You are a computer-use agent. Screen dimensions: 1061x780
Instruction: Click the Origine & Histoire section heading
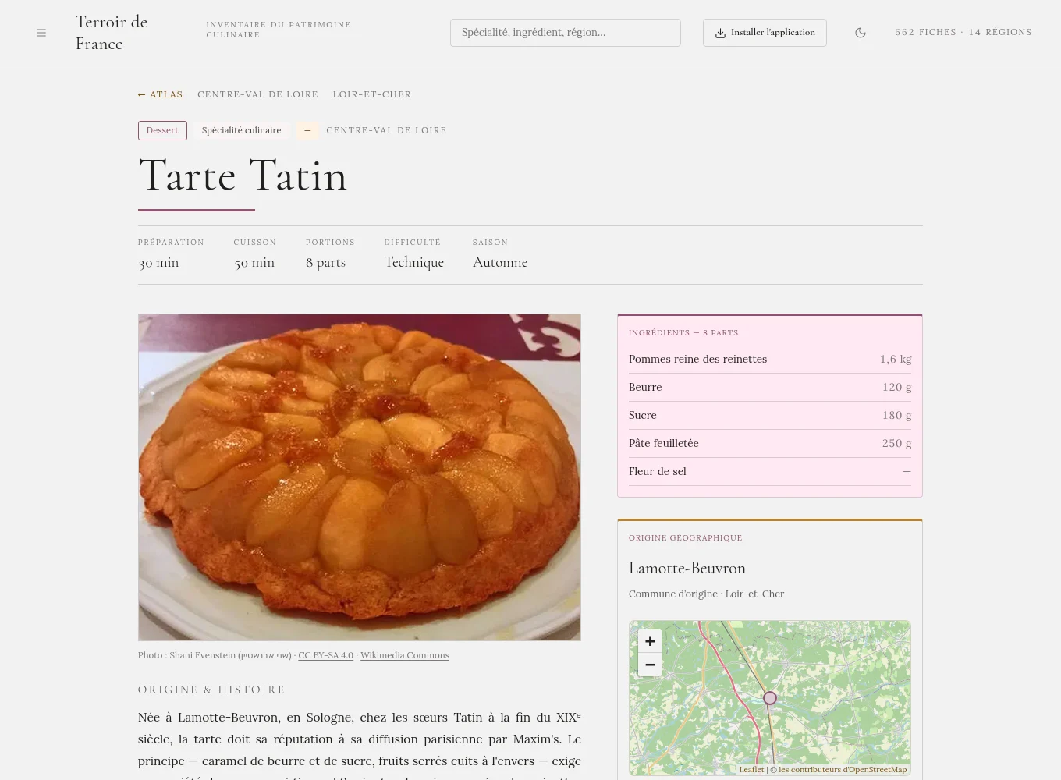[x=211, y=690]
